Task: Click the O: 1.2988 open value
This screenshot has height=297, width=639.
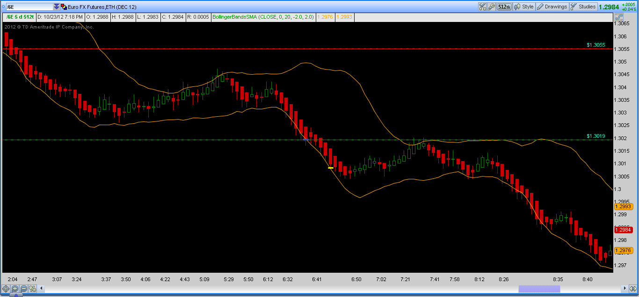Action: point(98,17)
